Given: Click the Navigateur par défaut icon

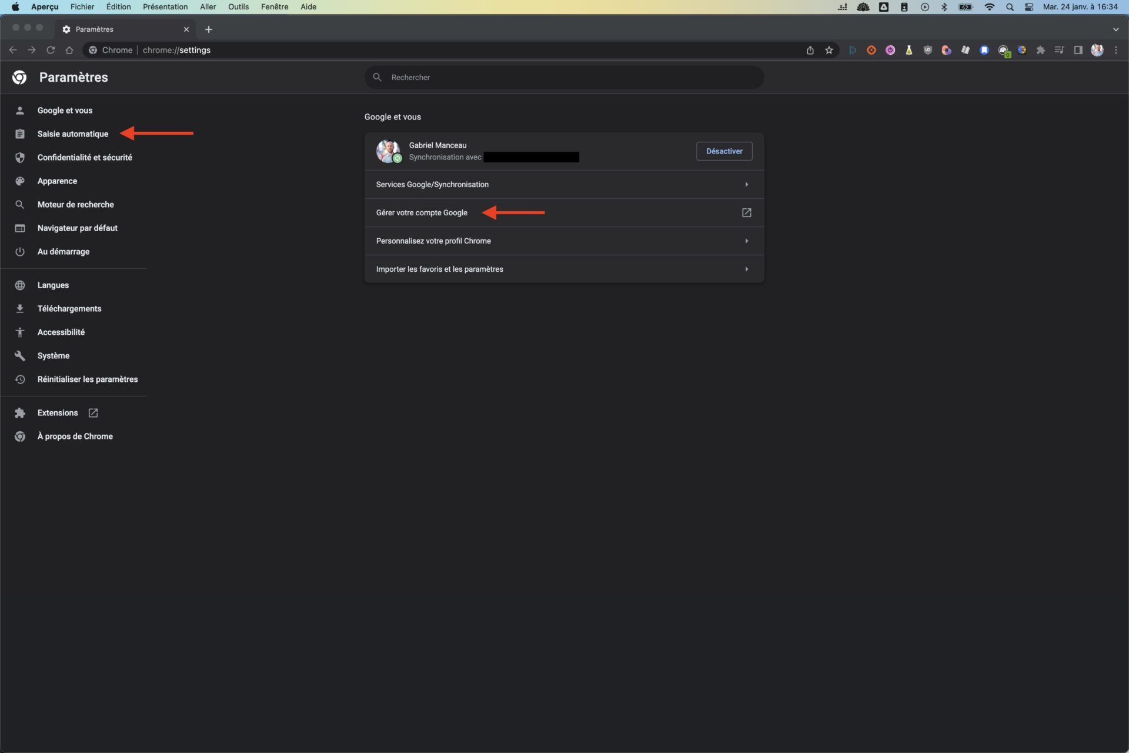Looking at the screenshot, I should (20, 228).
